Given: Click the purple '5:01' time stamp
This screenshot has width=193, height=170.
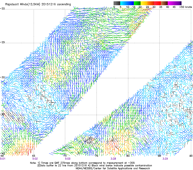Looking at the screenshot, I should pos(3,159).
